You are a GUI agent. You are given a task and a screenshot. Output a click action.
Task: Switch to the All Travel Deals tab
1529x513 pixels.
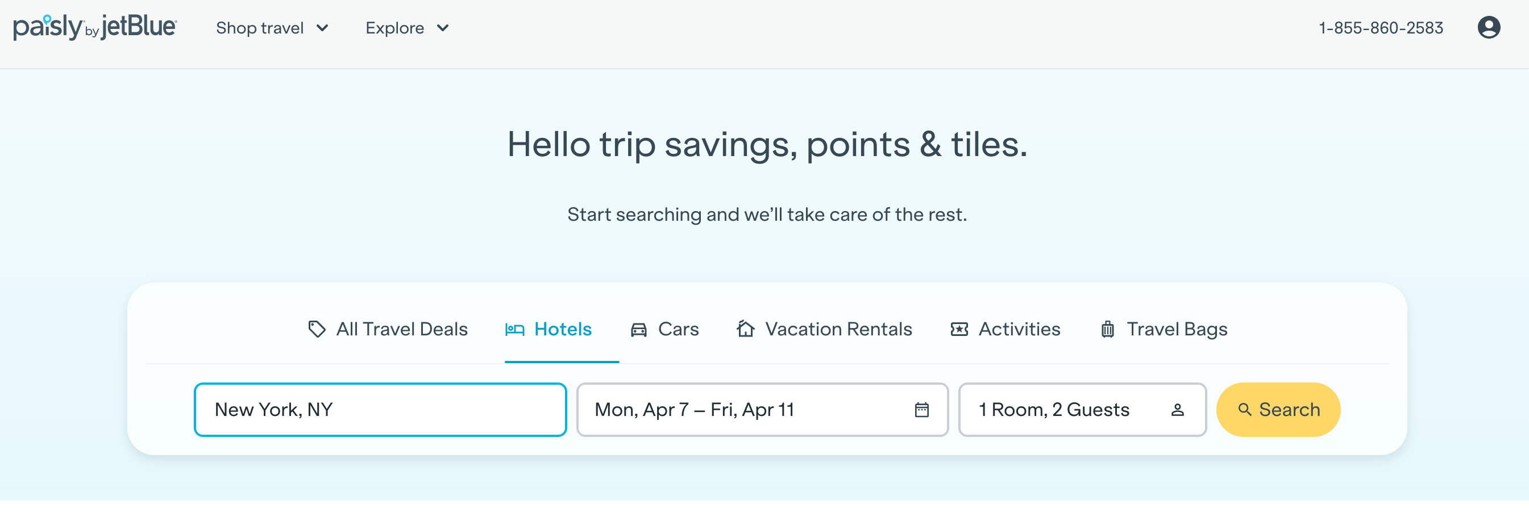coord(402,329)
